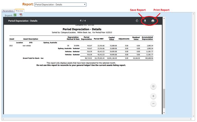Click the 'Period NBV' column header
Viewport: 197px width, 122px height.
99,39
